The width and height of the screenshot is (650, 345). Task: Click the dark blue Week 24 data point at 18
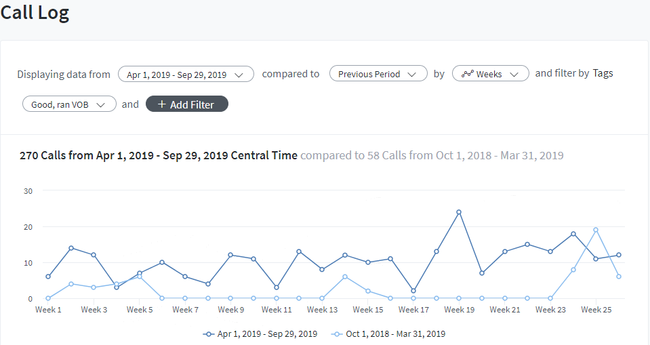(573, 234)
